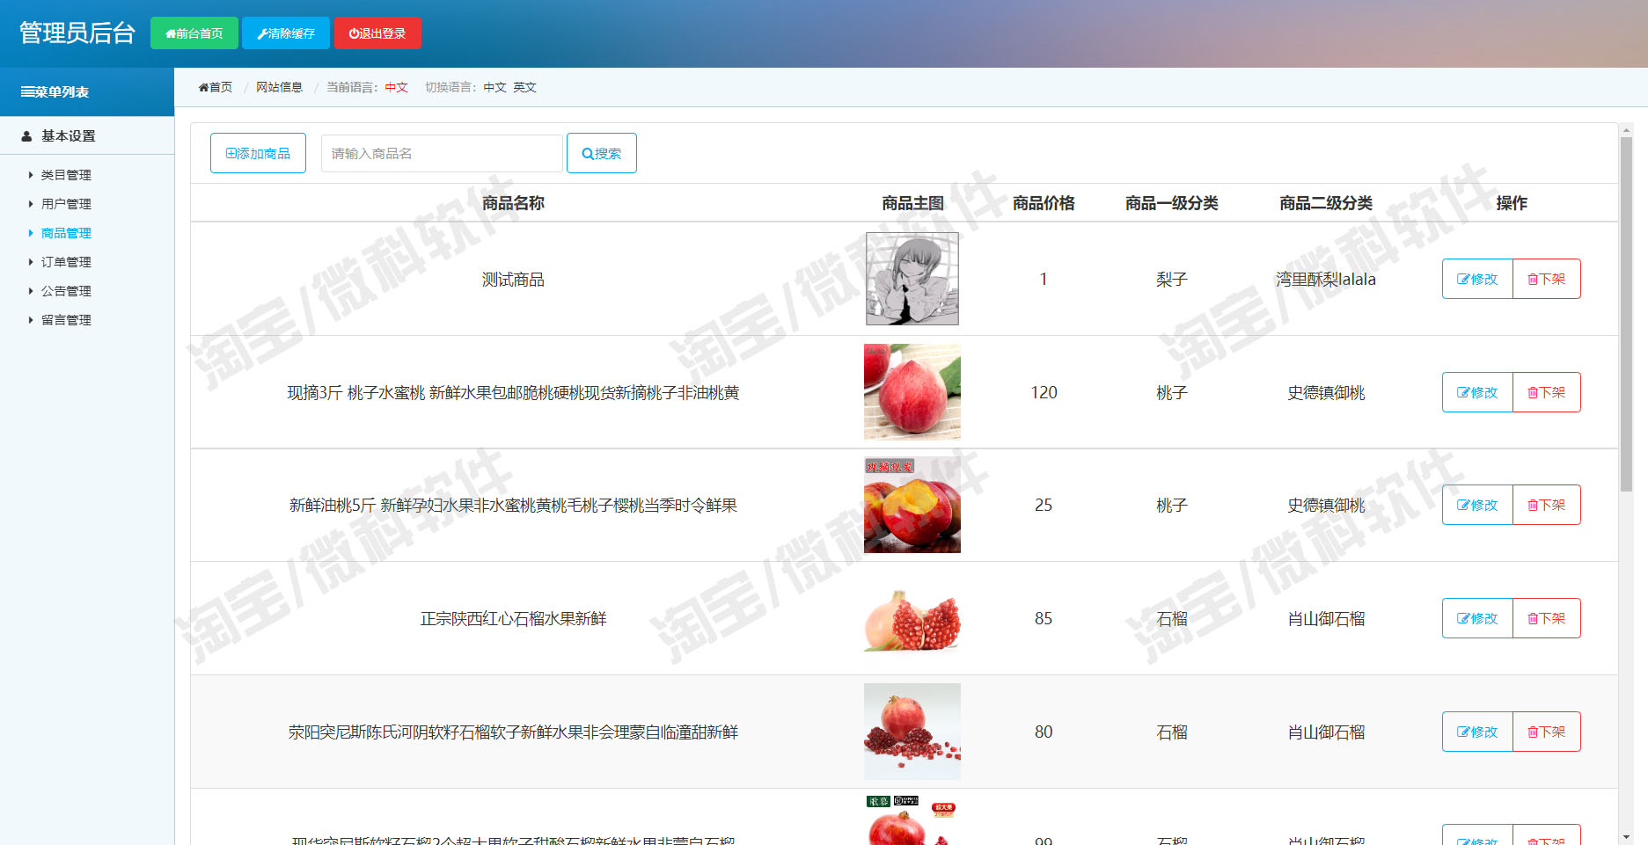The image size is (1648, 845).
Task: Expand 公告管理 arrow in sidebar
Action: [31, 291]
